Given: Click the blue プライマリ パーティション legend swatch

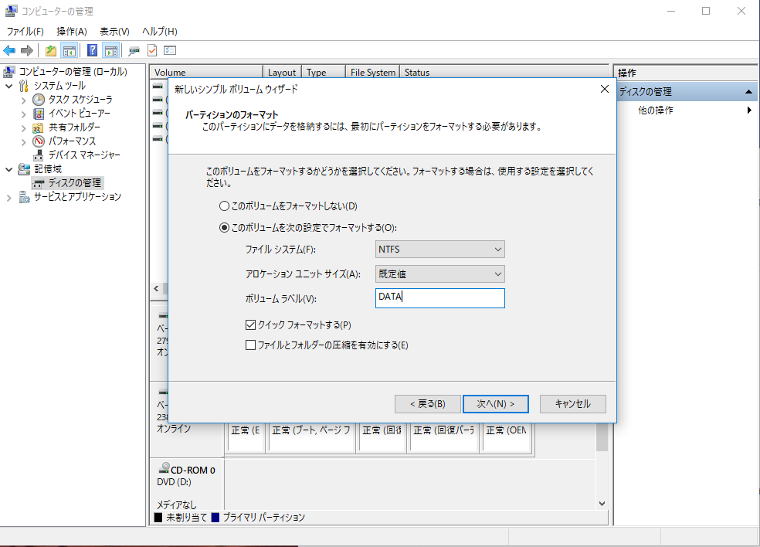Looking at the screenshot, I should pos(215,518).
